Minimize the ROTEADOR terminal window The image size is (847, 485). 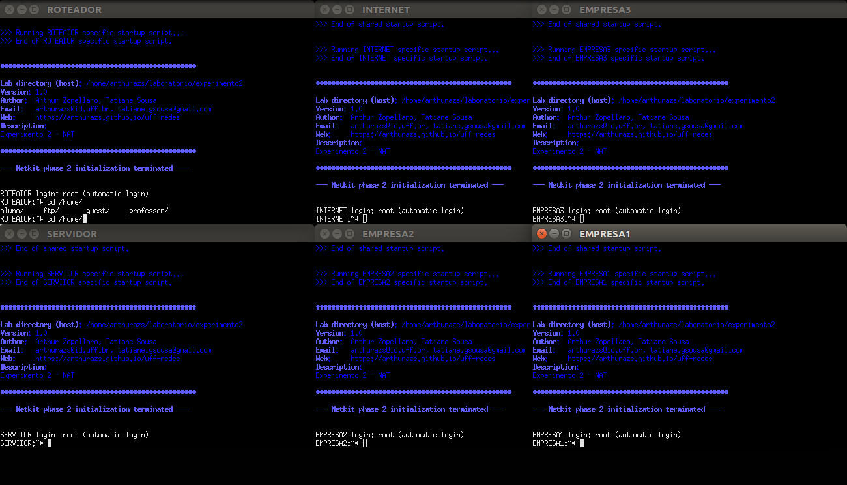[x=22, y=10]
